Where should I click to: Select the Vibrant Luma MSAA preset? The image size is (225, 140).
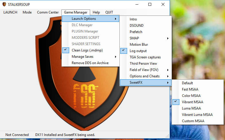coord(198,115)
